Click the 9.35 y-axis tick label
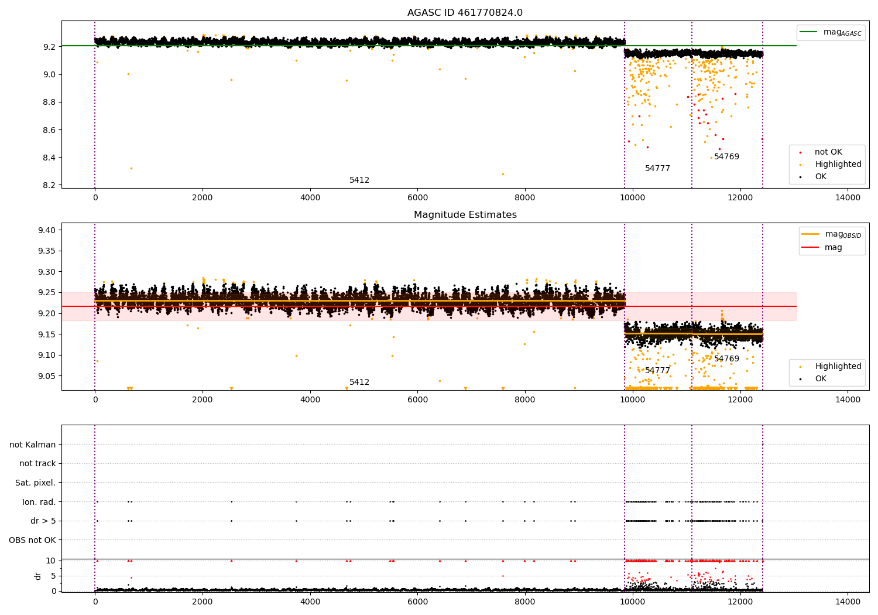This screenshot has width=878, height=615. 47,251
